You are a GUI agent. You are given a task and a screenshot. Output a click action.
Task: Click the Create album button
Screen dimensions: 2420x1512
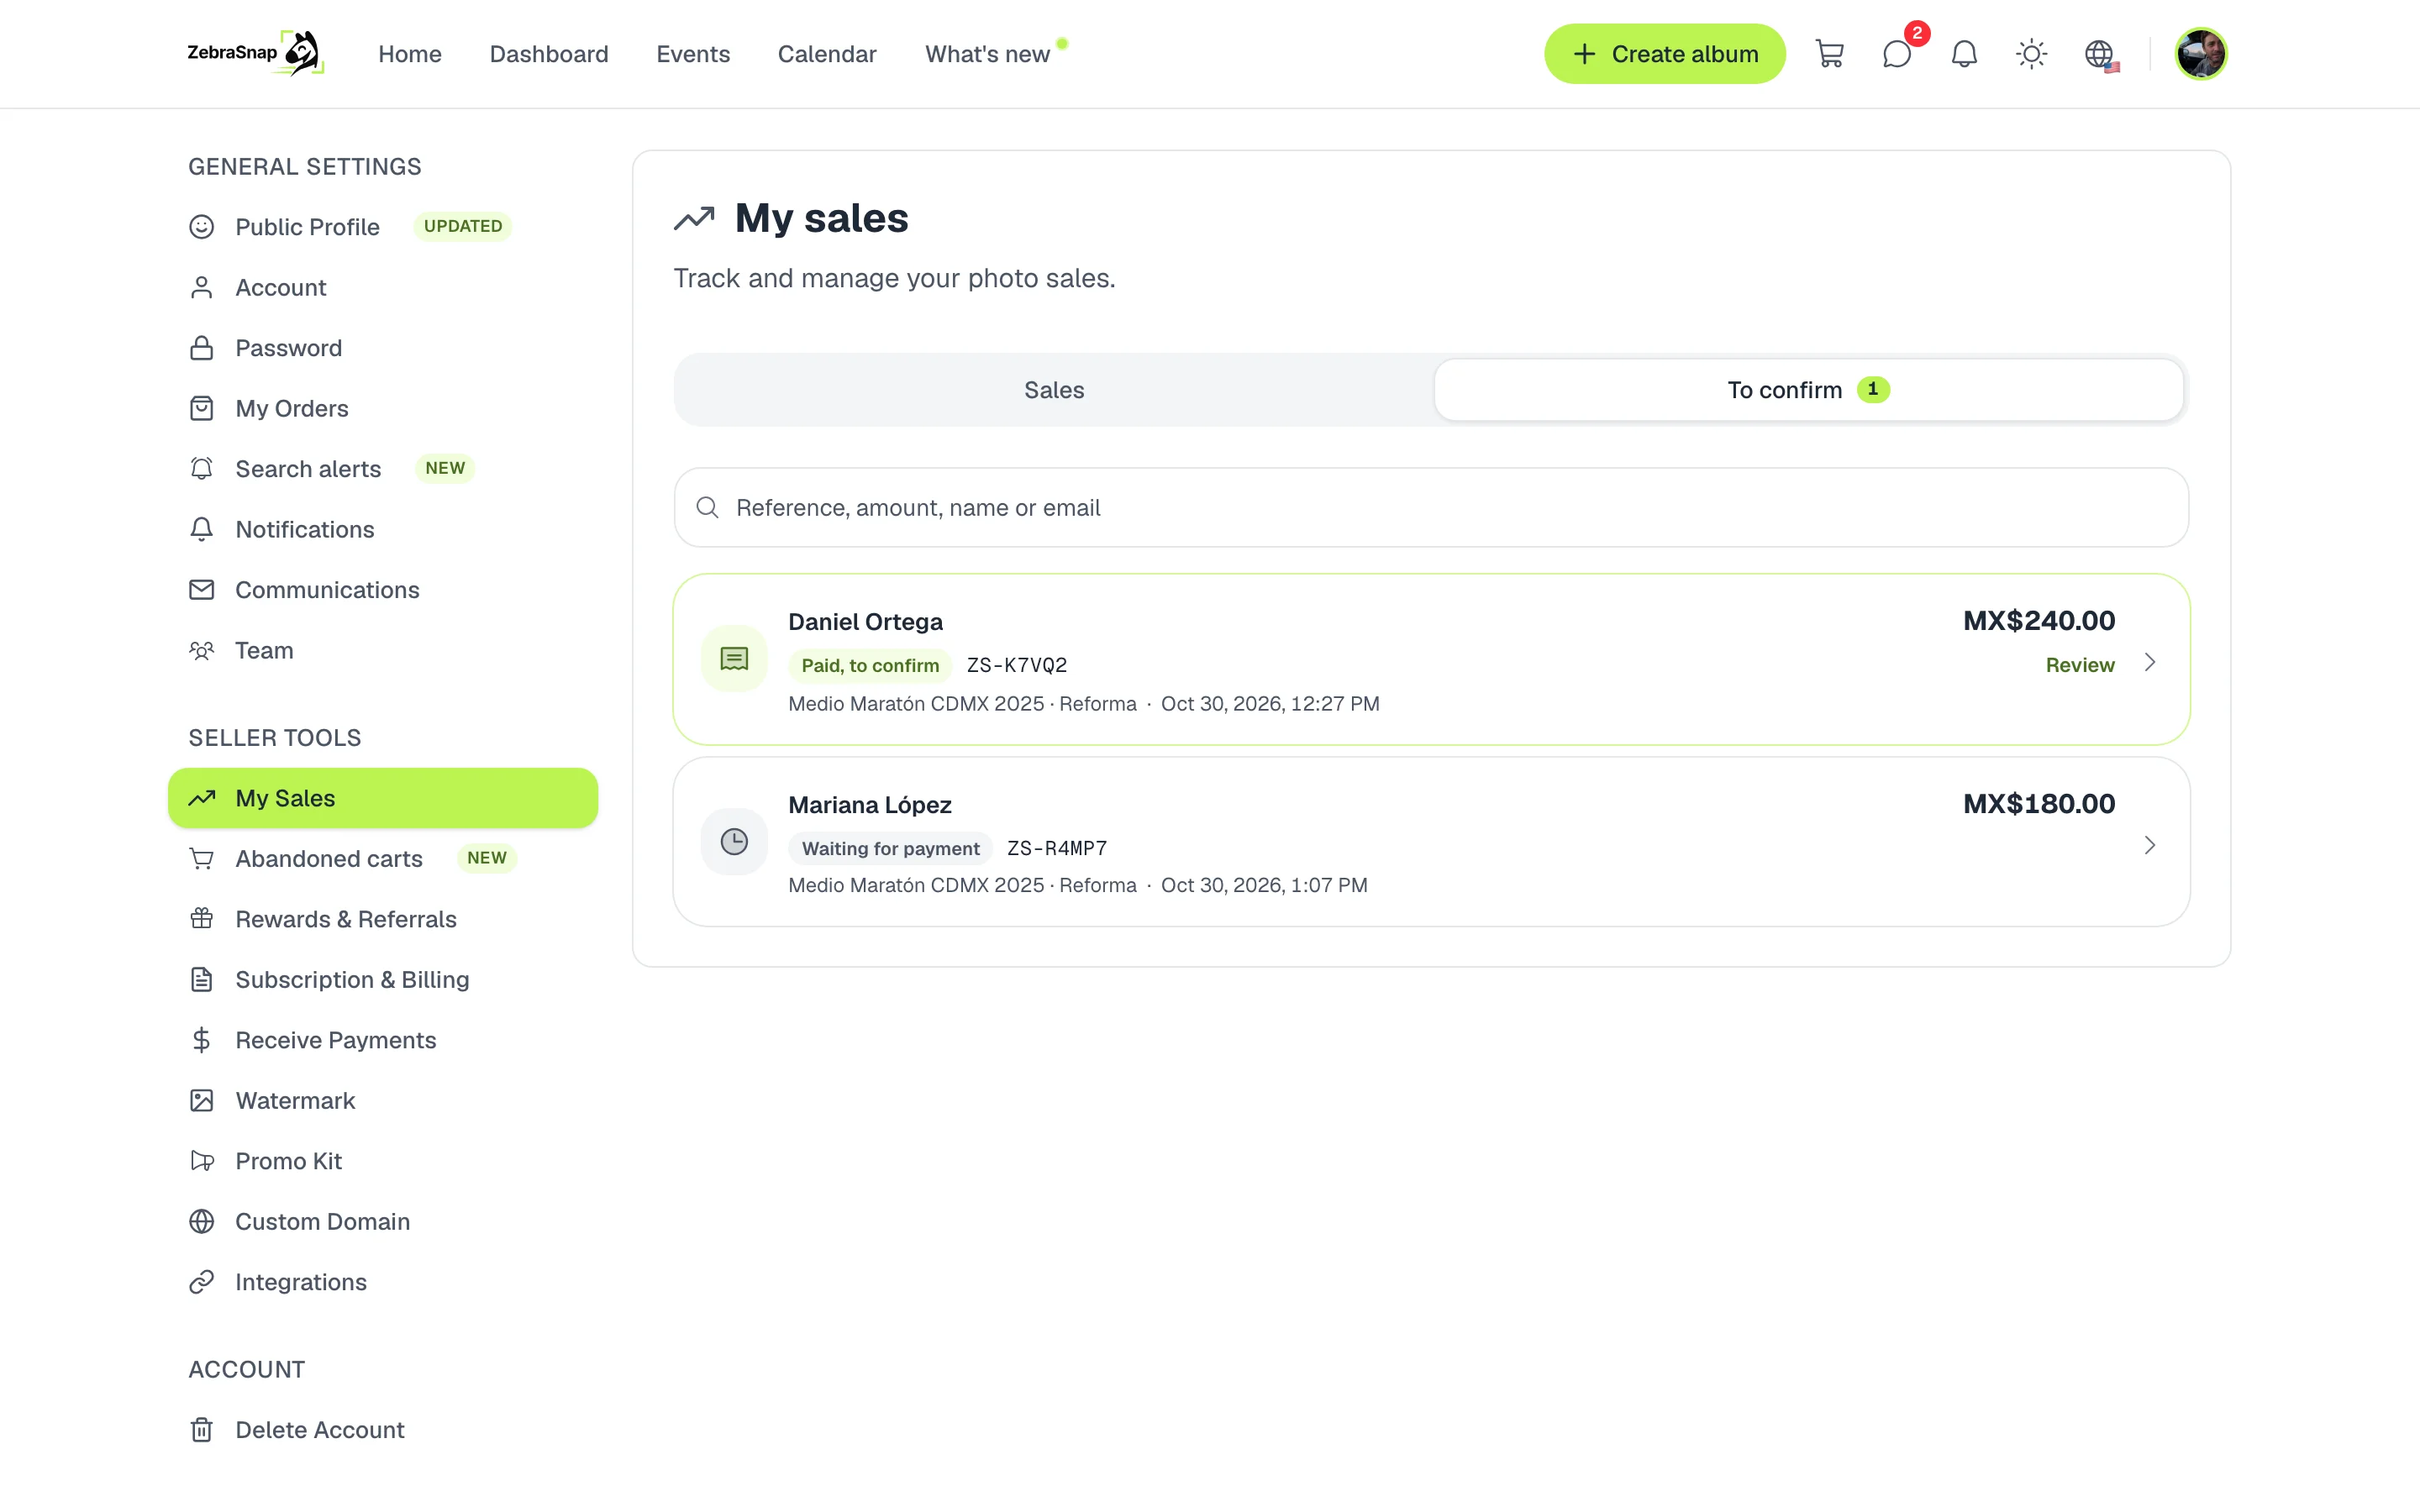1664,54
